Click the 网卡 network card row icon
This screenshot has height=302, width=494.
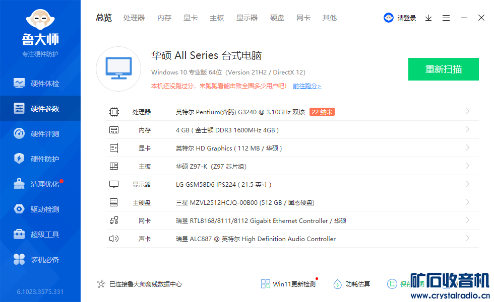(114, 220)
